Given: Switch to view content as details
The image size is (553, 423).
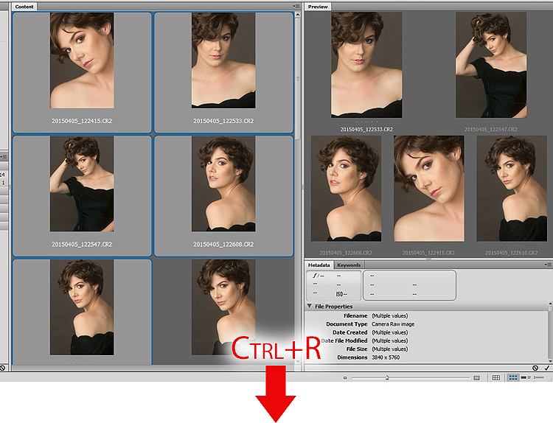Looking at the screenshot, I should [525, 377].
